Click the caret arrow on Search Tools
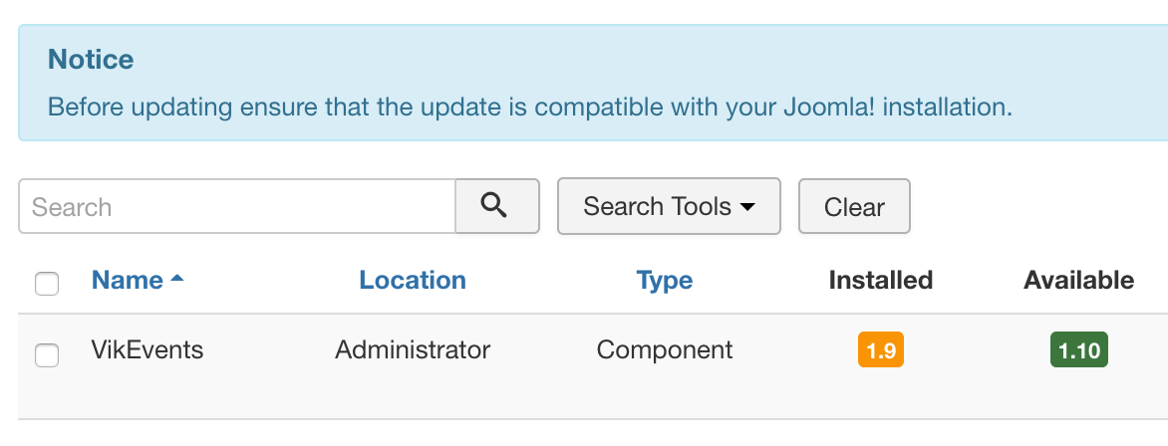The height and width of the screenshot is (446, 1168). tap(747, 207)
